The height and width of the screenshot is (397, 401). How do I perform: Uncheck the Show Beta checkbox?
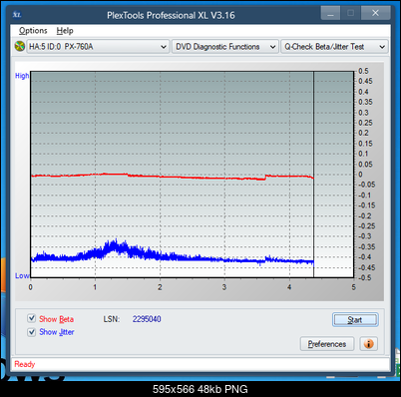(31, 318)
